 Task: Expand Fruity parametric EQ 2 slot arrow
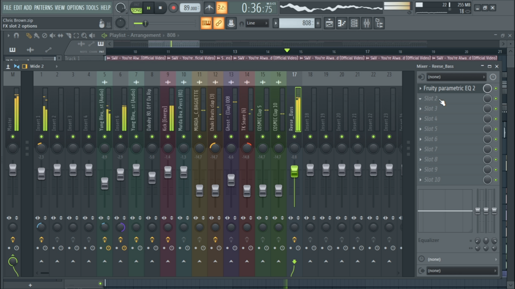tap(420, 88)
